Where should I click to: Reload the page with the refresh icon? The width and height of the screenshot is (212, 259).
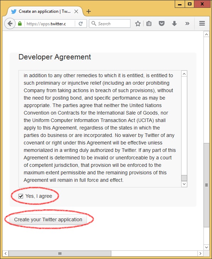pyautogui.click(x=80, y=23)
